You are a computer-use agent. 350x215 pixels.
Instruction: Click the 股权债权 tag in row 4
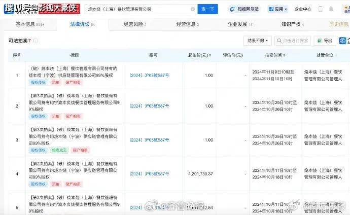click(38, 184)
